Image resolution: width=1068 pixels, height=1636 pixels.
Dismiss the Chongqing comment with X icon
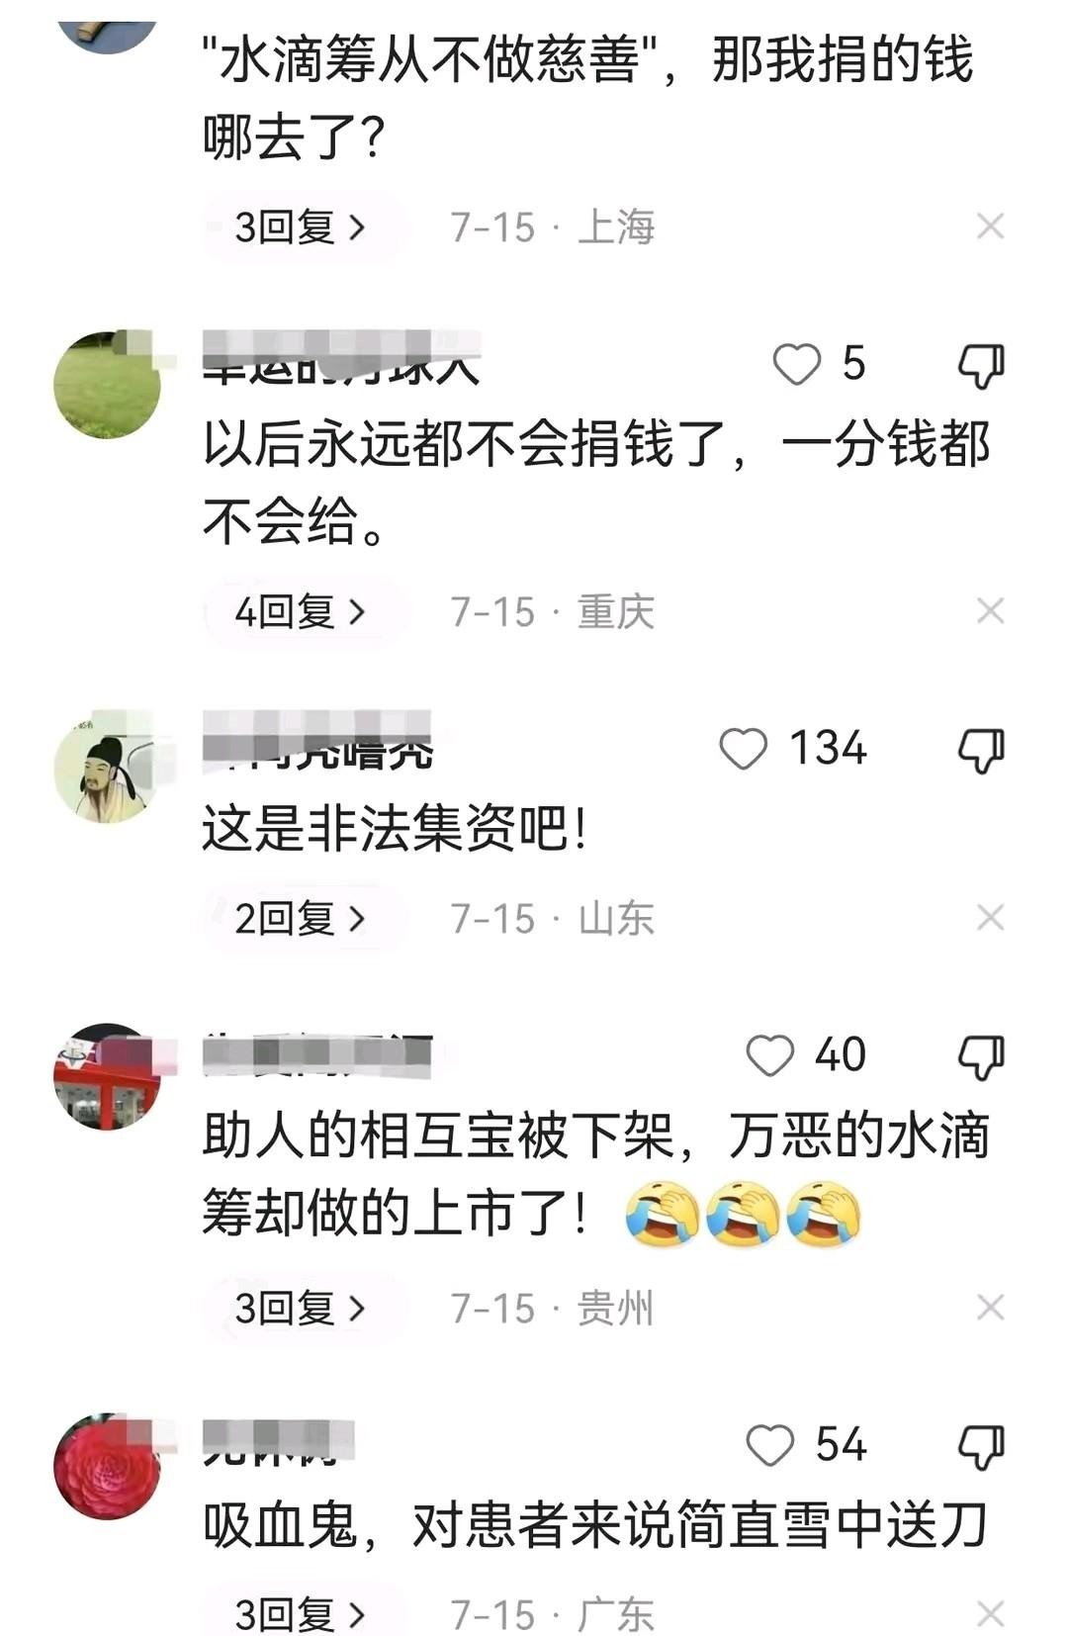(990, 611)
